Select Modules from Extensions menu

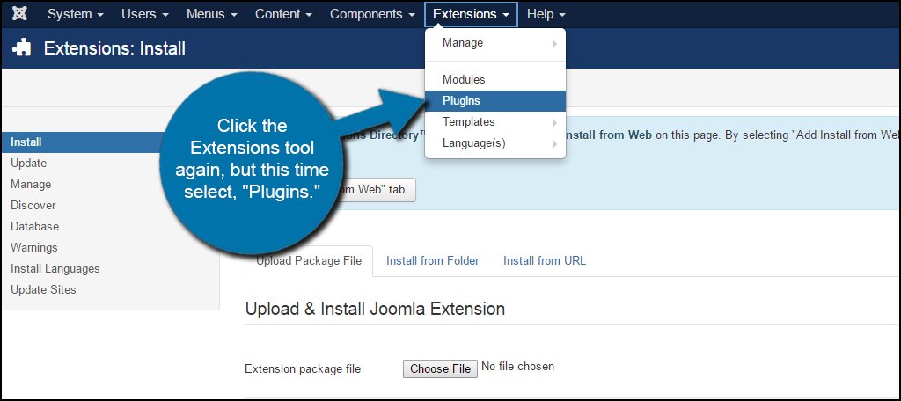(x=495, y=80)
